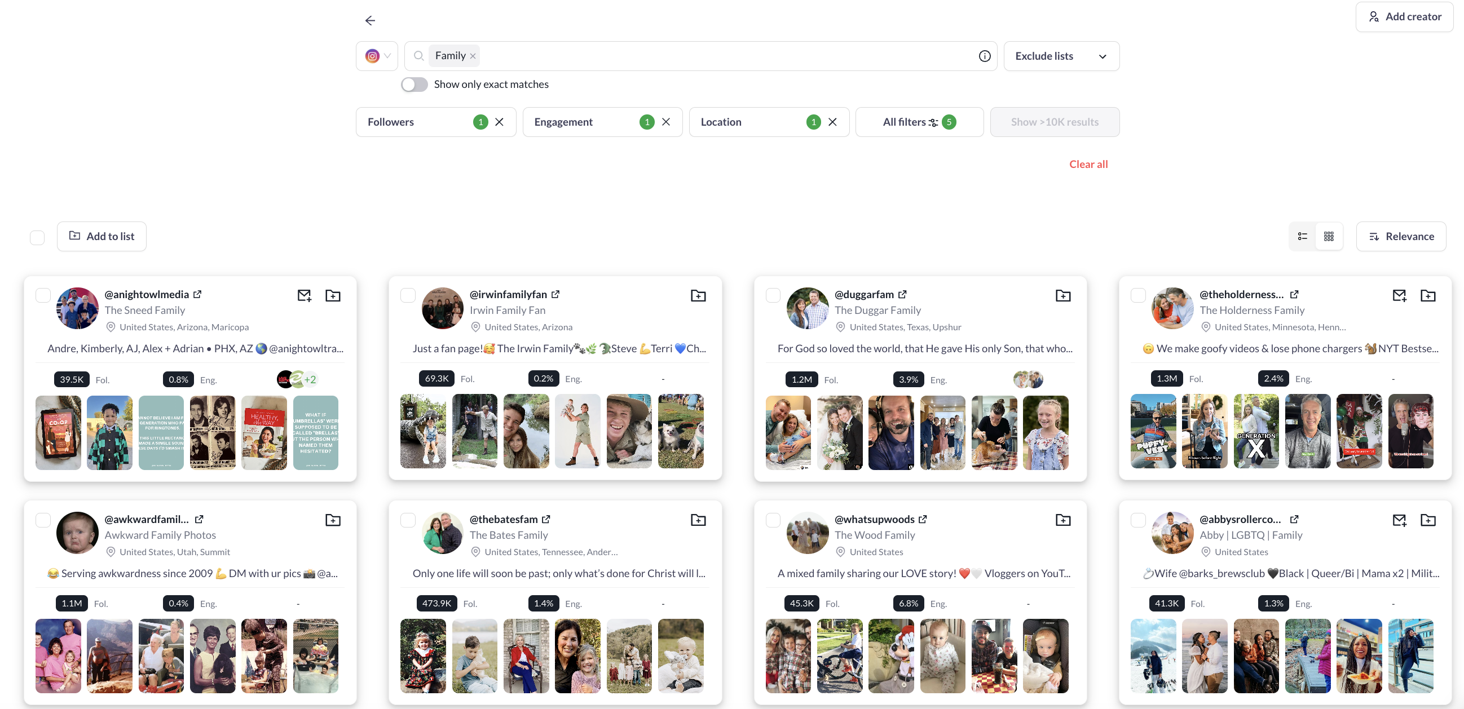Check the select-all checkbox beside Add to list
The height and width of the screenshot is (709, 1464).
(x=38, y=237)
